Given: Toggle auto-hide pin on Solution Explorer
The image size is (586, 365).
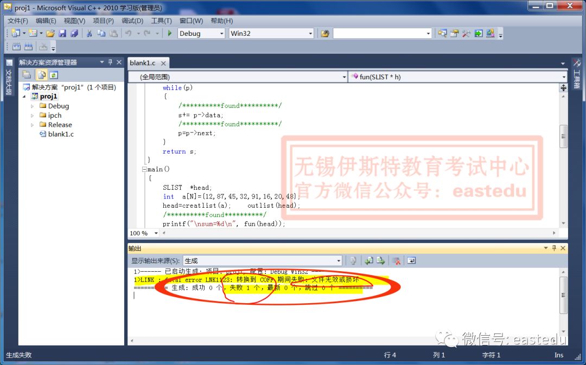Looking at the screenshot, I should click(x=110, y=62).
